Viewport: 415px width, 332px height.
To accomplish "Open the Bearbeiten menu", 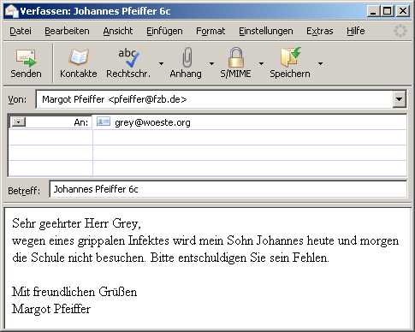I will (67, 31).
